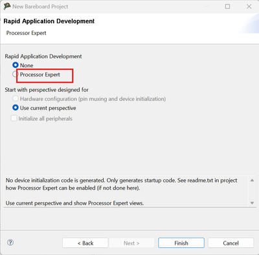Open help via the question mark icon
The width and height of the screenshot is (259, 255).
pyautogui.click(x=10, y=243)
